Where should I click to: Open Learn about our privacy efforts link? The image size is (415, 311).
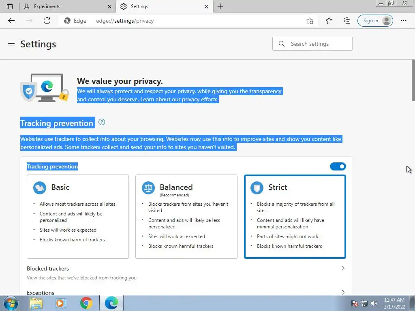pos(179,100)
